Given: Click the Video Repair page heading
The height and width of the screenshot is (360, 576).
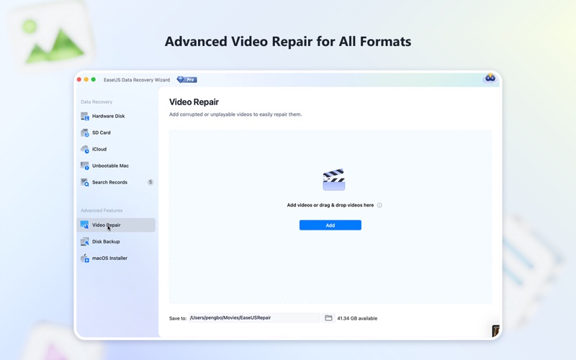Looking at the screenshot, I should [194, 102].
